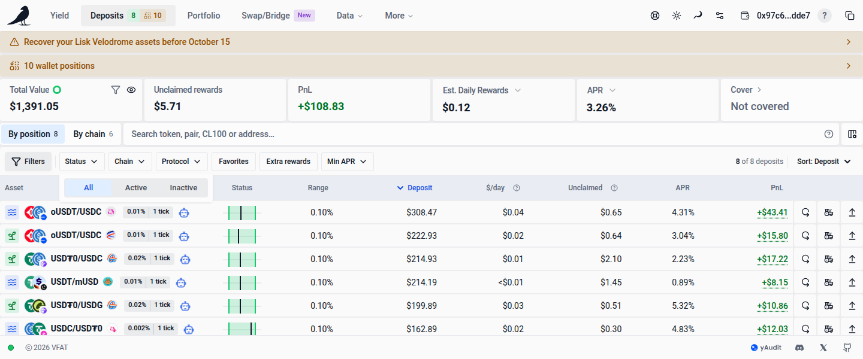Toggle the Filters button
This screenshot has height=359, width=863.
pyautogui.click(x=28, y=162)
